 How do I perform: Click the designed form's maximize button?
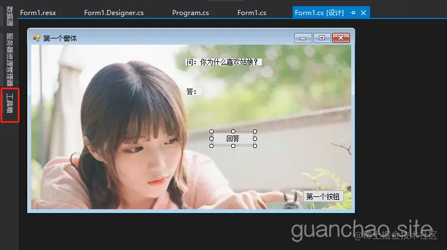coord(322,38)
